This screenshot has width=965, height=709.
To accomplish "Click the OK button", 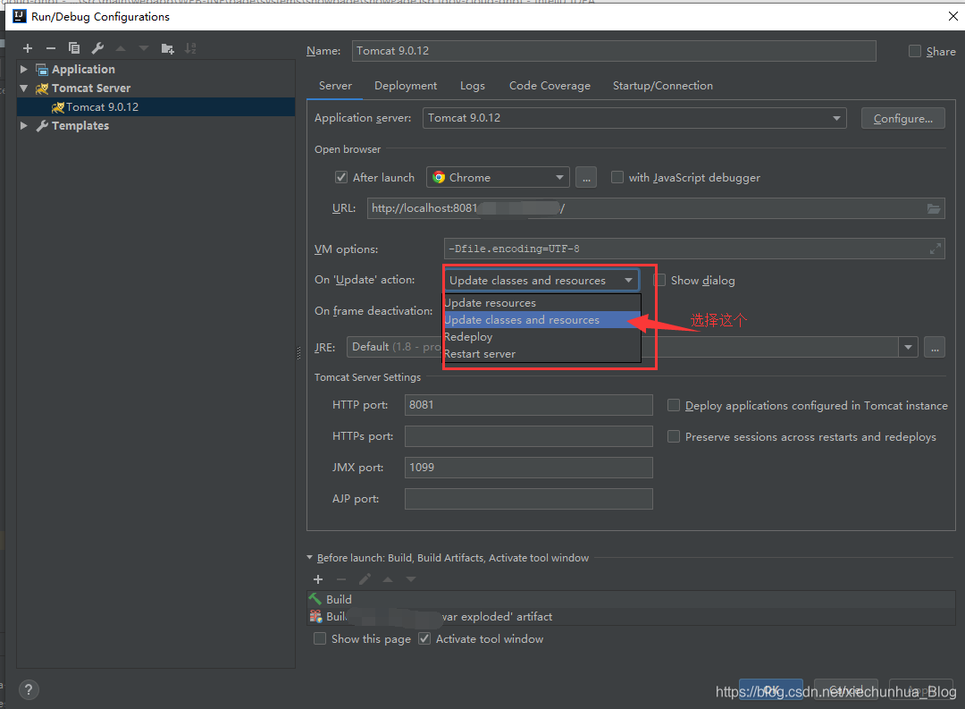I will [x=771, y=690].
